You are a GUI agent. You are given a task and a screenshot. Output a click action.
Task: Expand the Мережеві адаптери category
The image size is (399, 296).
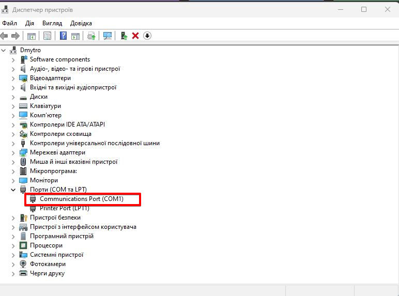tap(13, 152)
